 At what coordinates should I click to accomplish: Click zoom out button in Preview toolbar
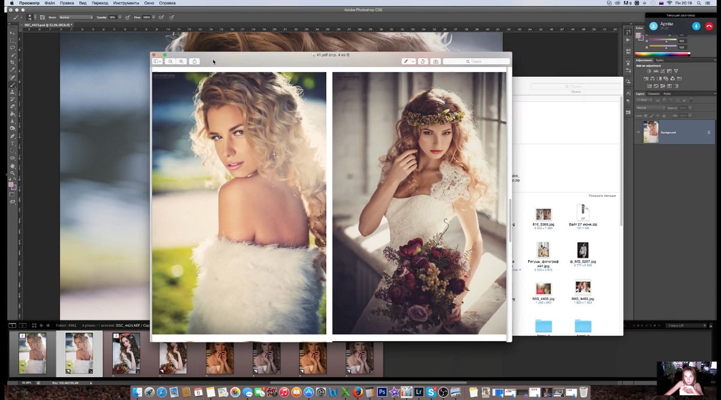click(x=171, y=61)
